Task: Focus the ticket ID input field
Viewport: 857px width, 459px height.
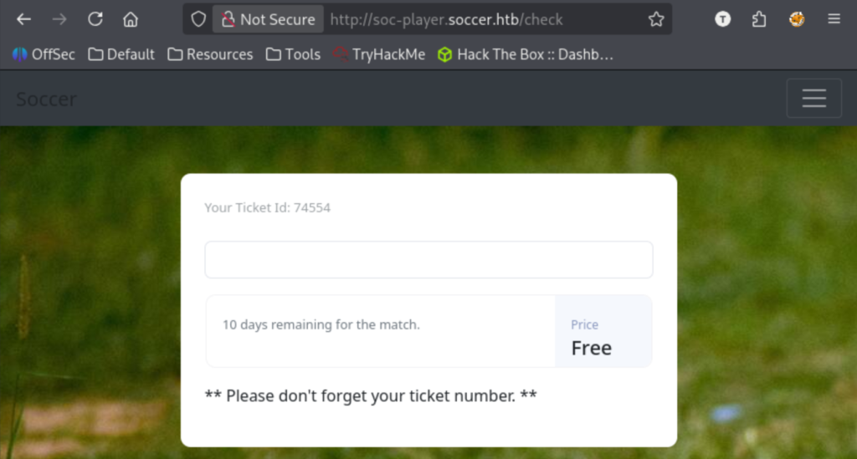Action: pos(428,260)
